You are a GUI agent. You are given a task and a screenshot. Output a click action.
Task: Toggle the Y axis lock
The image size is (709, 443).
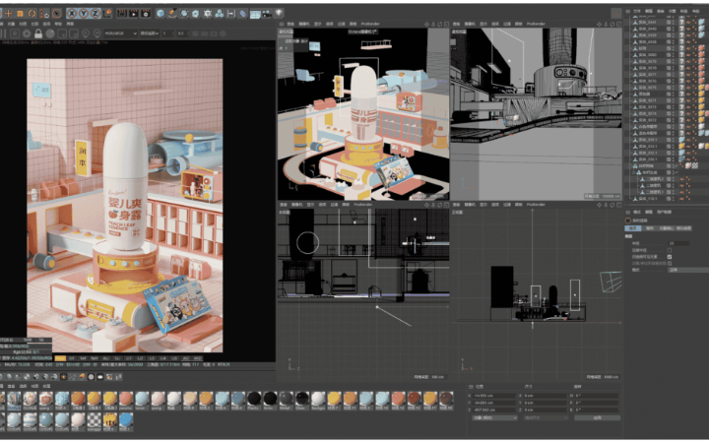click(x=84, y=14)
